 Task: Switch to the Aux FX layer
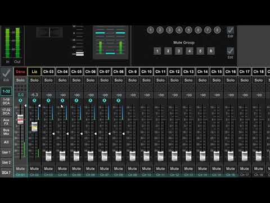click(x=6, y=122)
